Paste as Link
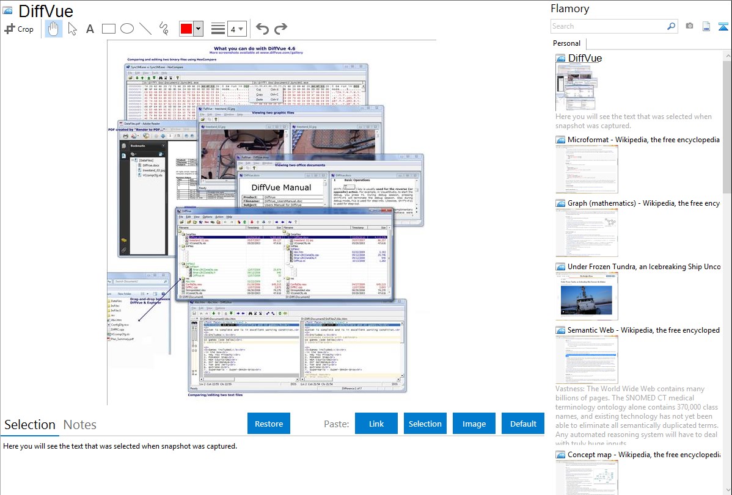This screenshot has height=495, width=732. coord(376,424)
